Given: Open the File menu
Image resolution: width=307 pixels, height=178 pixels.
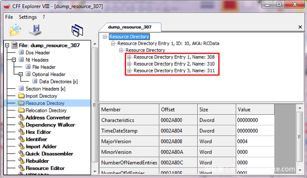Looking at the screenshot, I should point(9,17).
